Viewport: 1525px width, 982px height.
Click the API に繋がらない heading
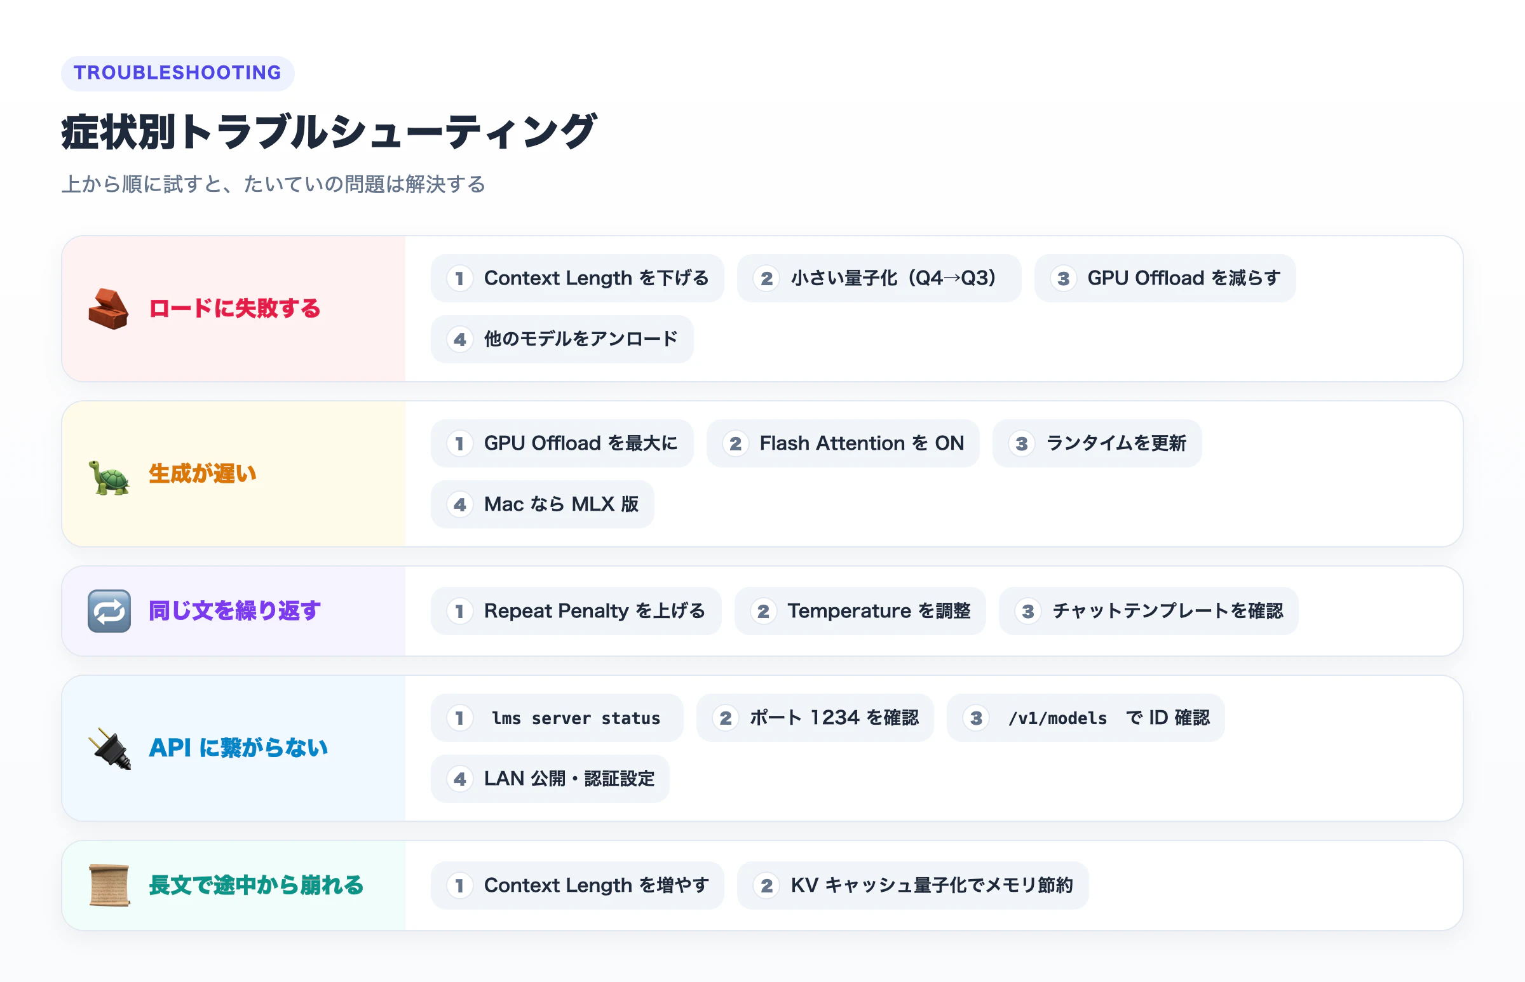click(x=238, y=748)
